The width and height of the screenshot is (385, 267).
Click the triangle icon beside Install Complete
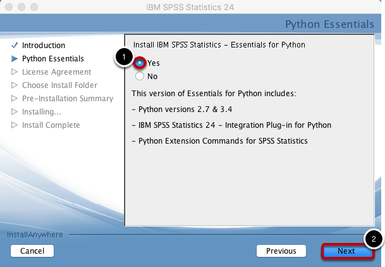[15, 125]
